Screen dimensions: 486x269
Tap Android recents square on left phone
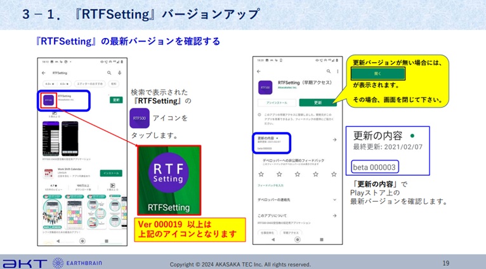coord(107,241)
